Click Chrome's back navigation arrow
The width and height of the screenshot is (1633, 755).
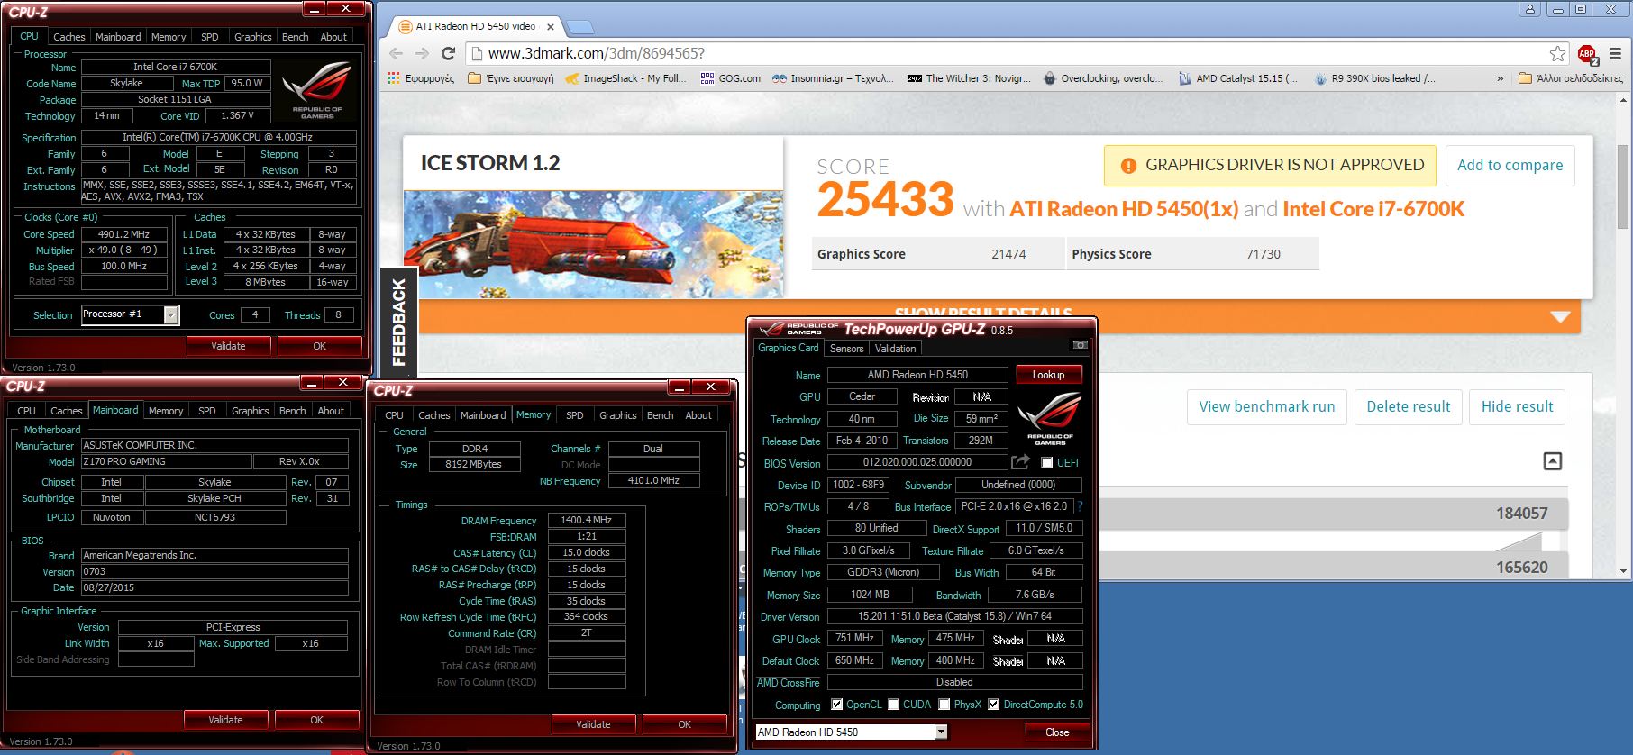(396, 53)
